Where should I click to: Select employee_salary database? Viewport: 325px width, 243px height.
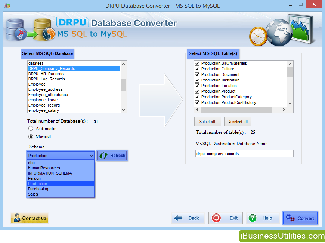pos(74,110)
